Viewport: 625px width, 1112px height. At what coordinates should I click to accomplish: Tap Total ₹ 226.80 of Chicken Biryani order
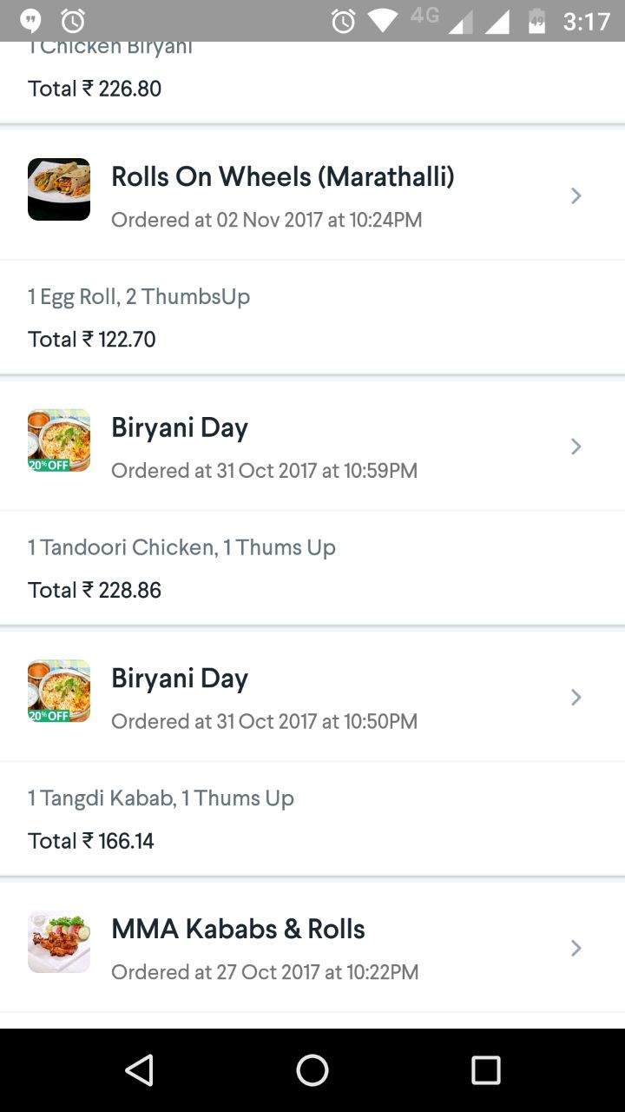pyautogui.click(x=95, y=89)
